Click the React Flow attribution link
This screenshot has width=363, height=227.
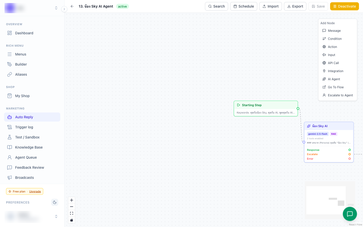(355, 225)
